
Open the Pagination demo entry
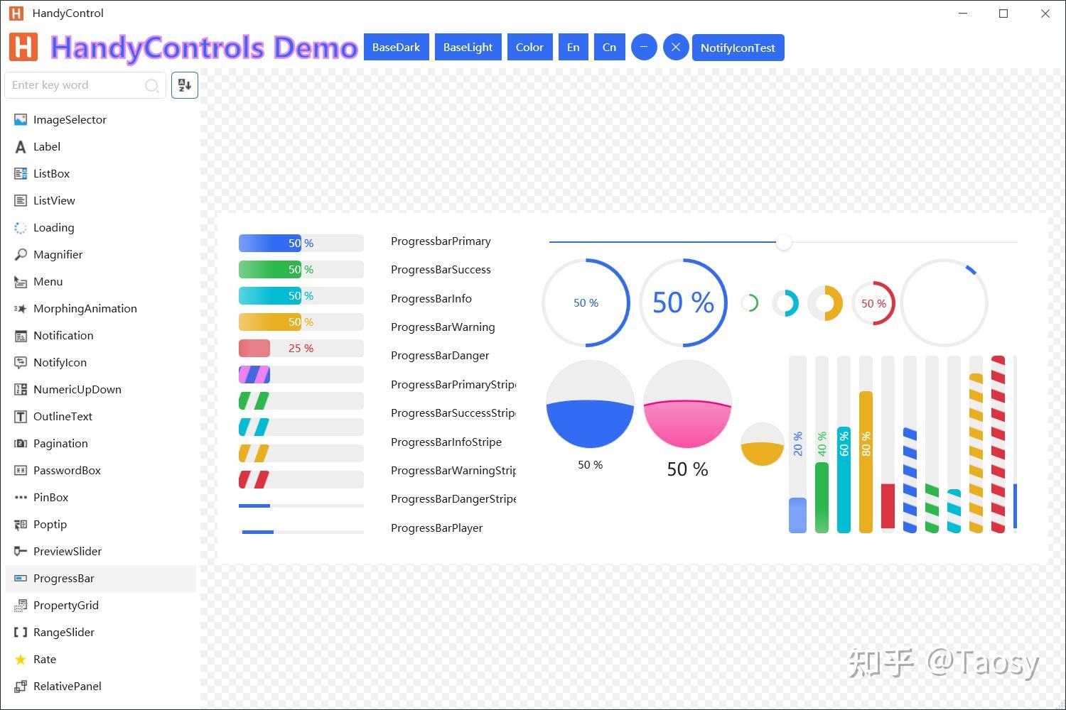(x=100, y=443)
